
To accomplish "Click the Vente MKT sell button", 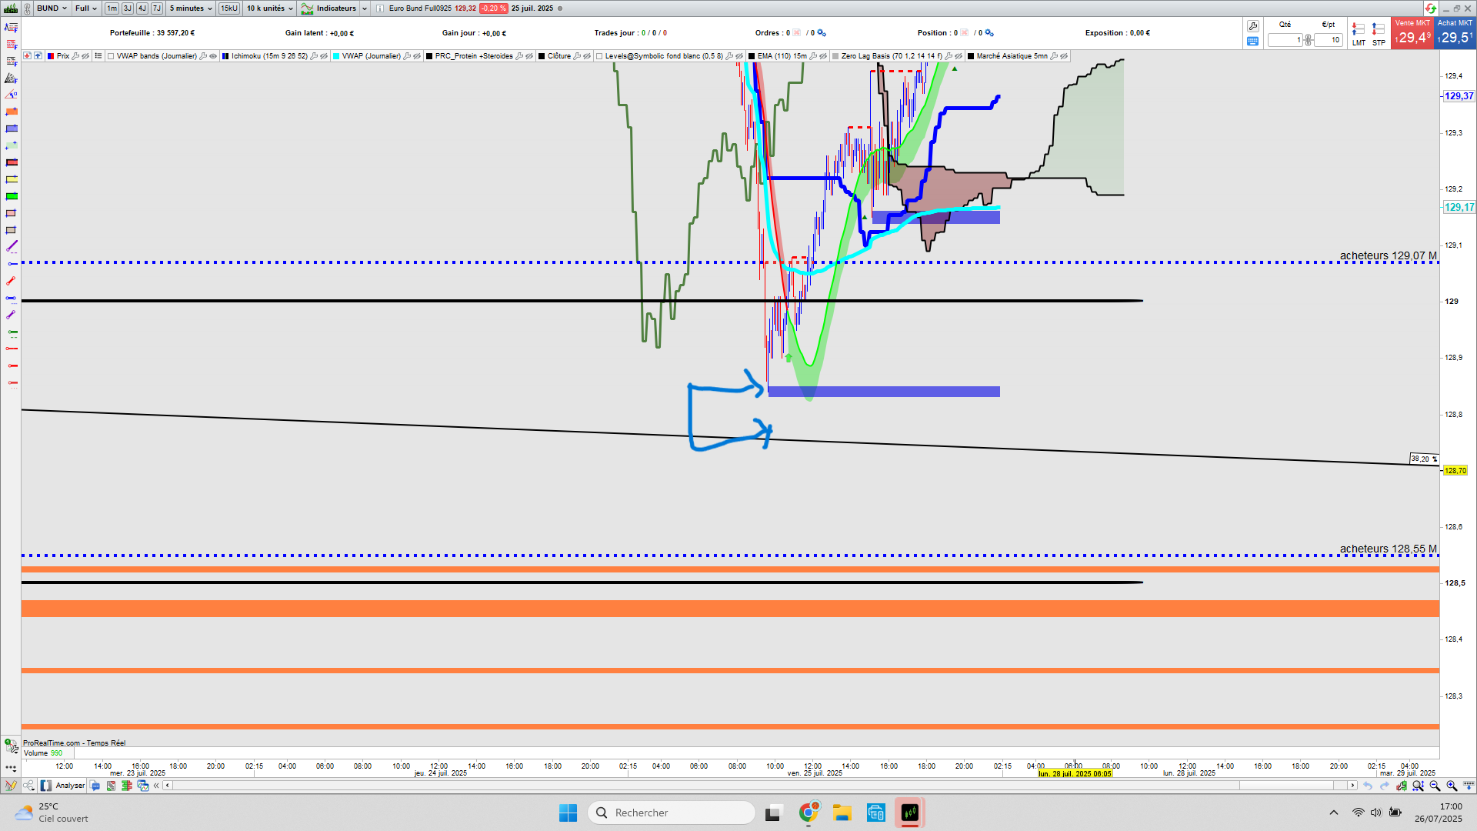I will tap(1412, 33).
